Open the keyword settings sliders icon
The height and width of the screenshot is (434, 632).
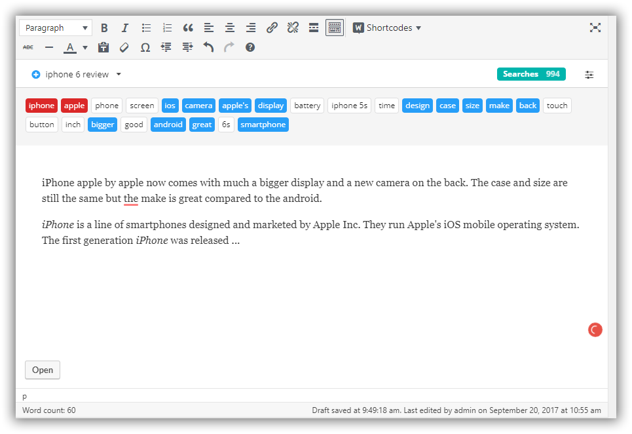(589, 75)
